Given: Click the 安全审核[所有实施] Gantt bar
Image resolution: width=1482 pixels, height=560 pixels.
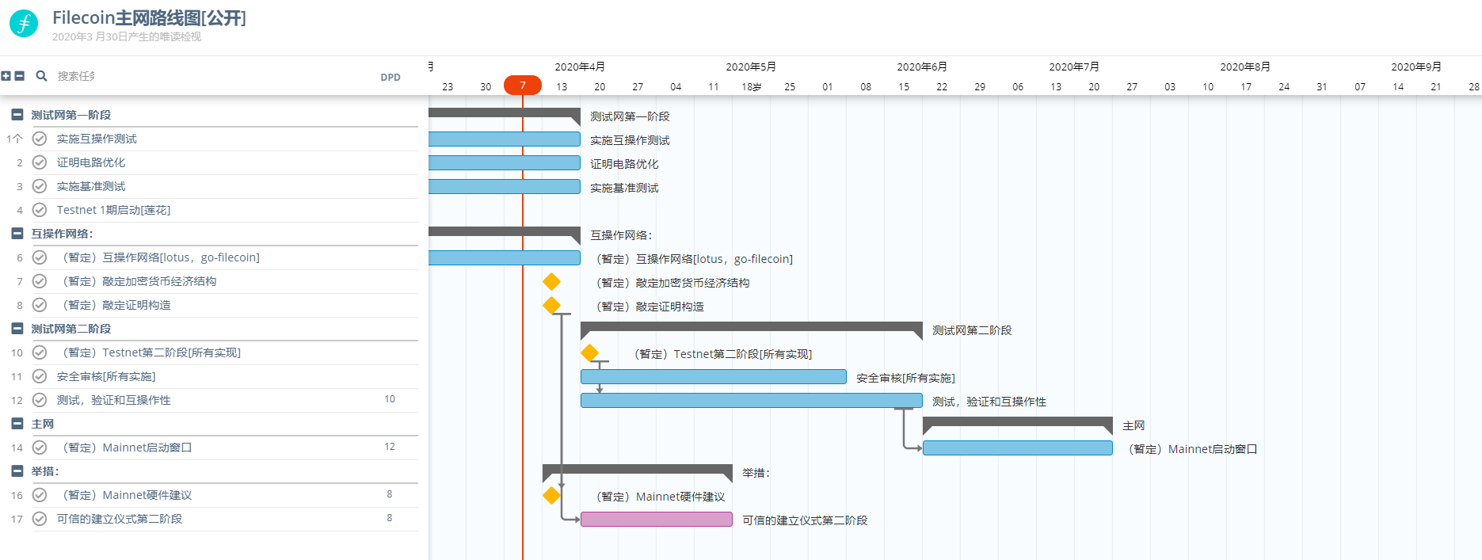Looking at the screenshot, I should 714,376.
